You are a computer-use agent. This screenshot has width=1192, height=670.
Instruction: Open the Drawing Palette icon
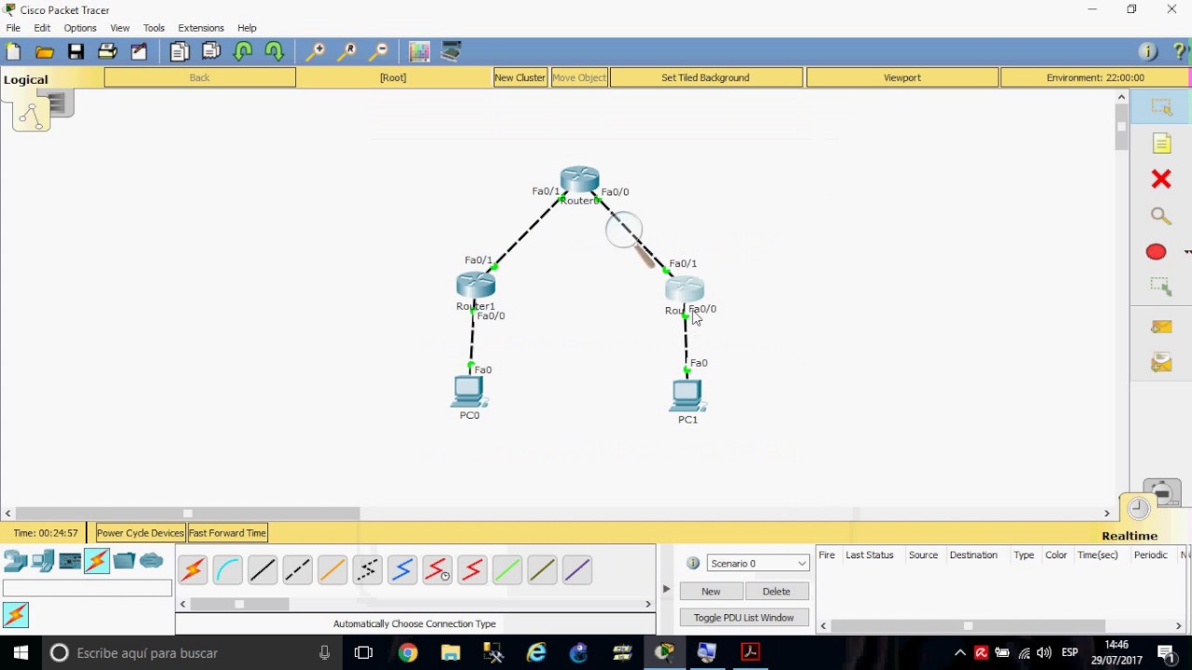(419, 52)
